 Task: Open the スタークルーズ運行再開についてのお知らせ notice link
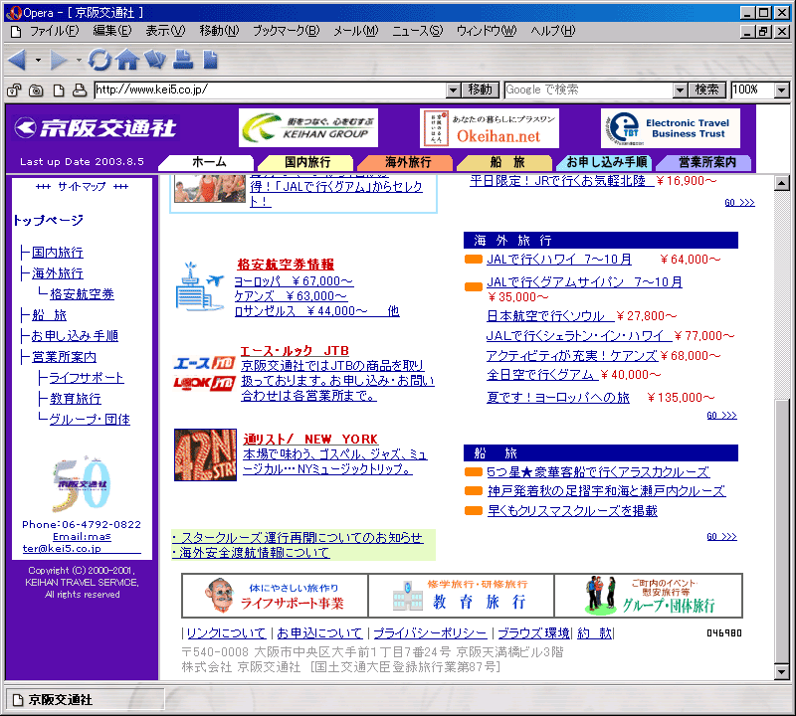point(298,538)
